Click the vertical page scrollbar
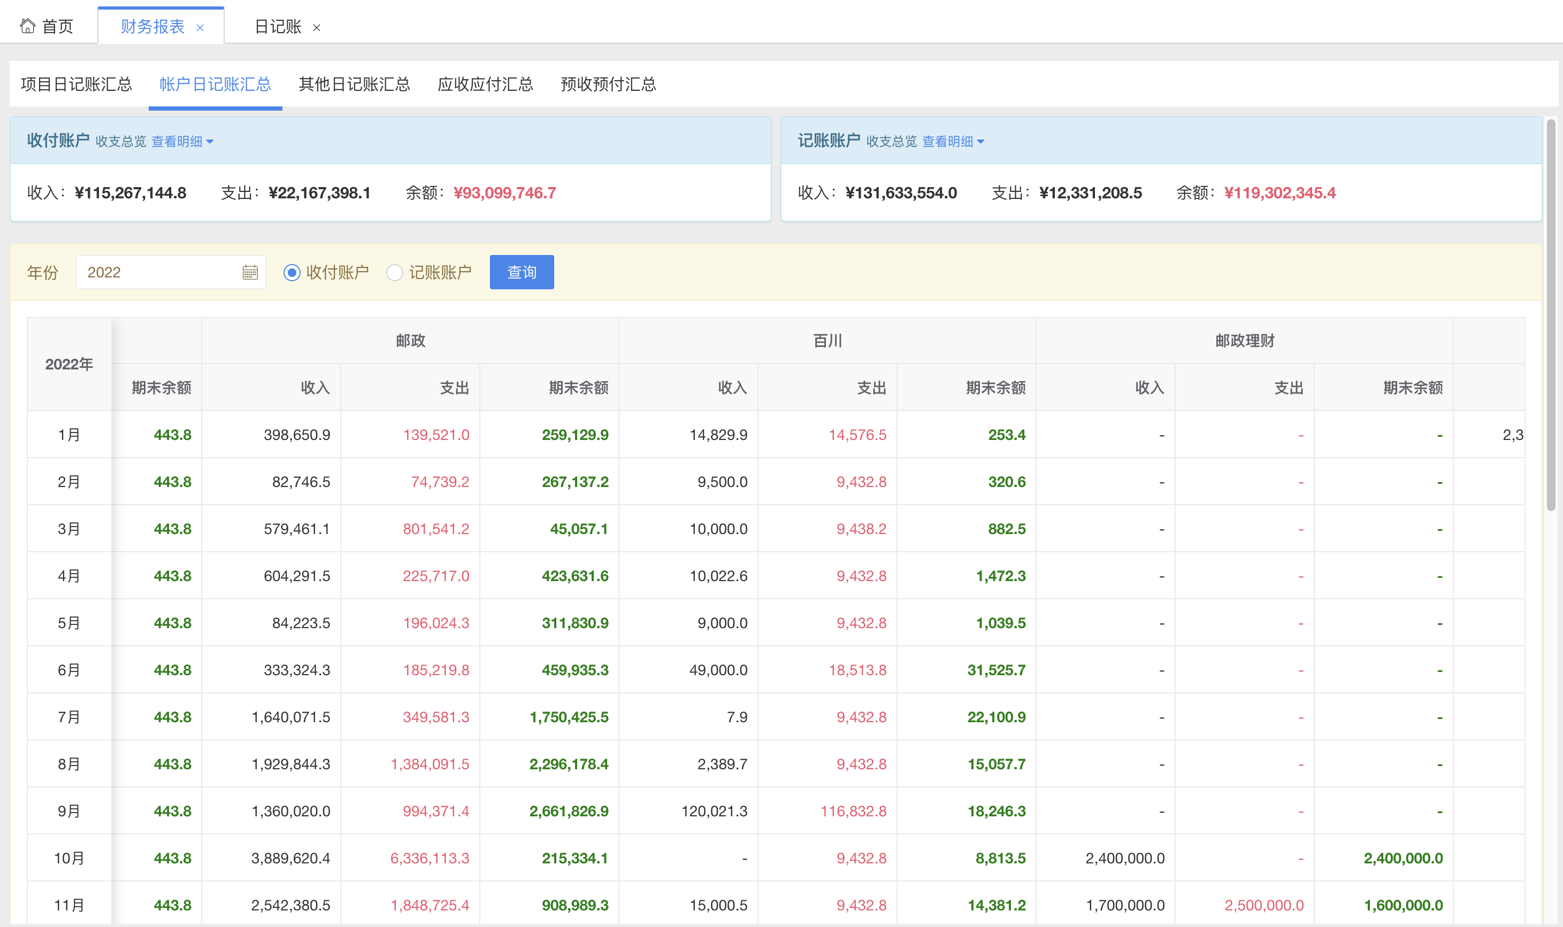The width and height of the screenshot is (1563, 927). pos(1551,315)
